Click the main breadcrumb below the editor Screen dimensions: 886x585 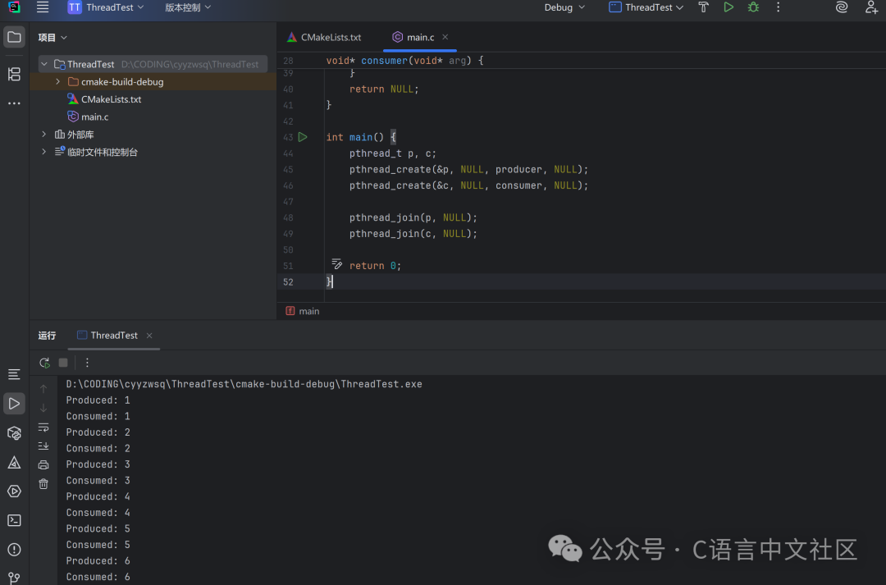click(303, 312)
